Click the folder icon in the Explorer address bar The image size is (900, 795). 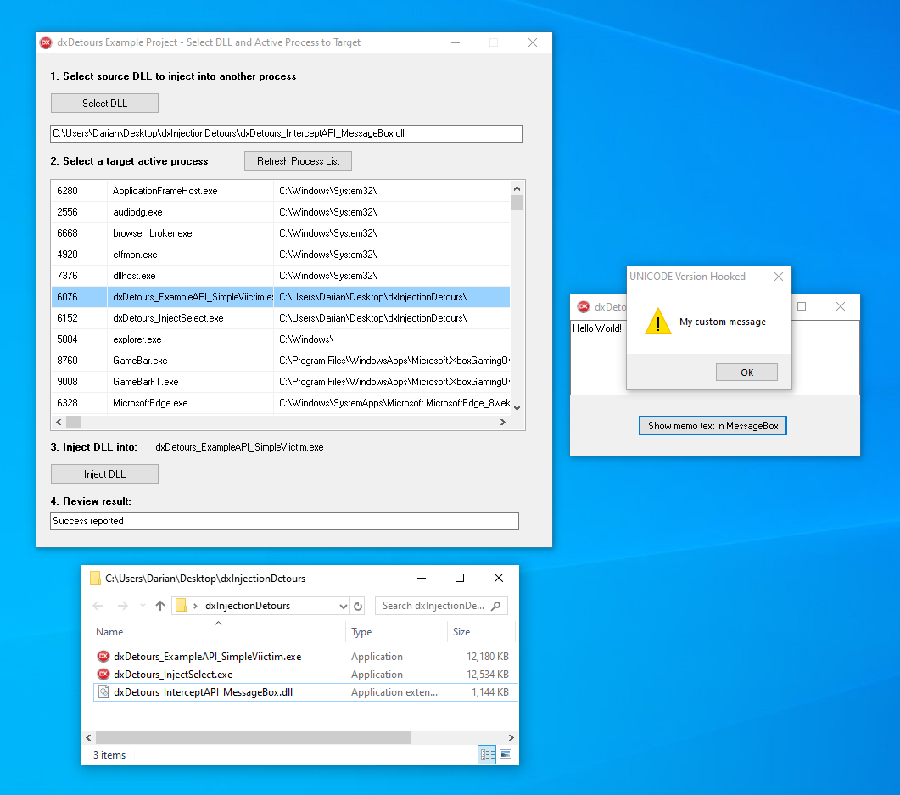coord(179,606)
